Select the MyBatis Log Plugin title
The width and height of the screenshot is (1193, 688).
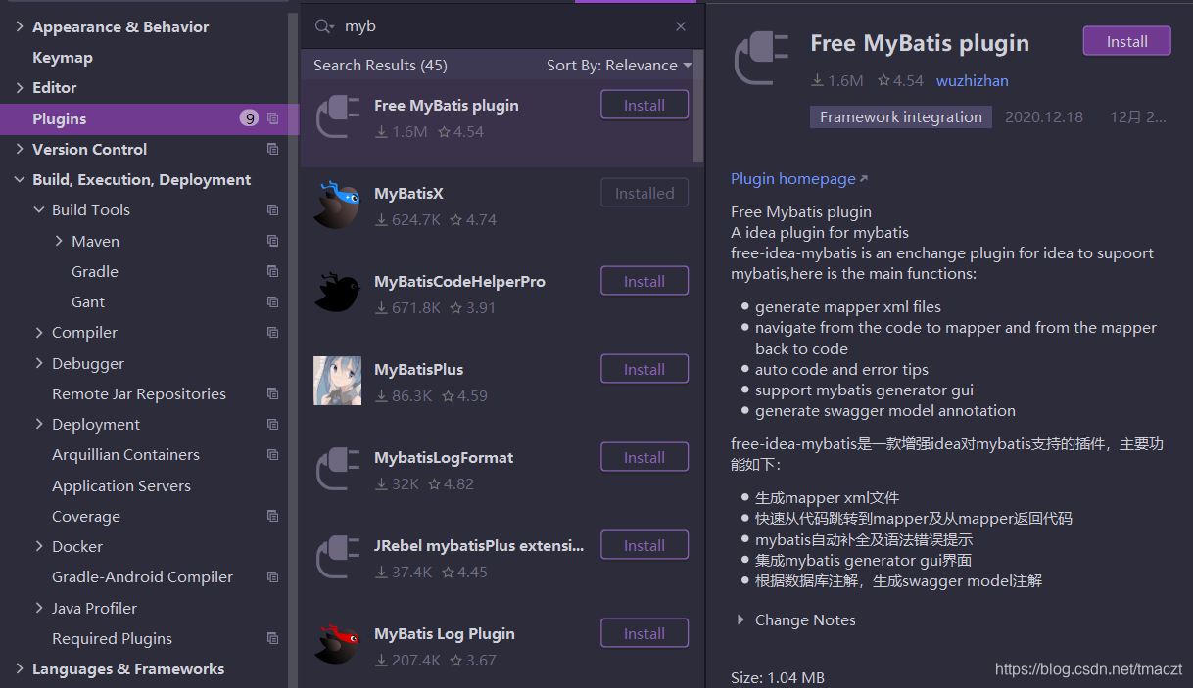pyautogui.click(x=445, y=634)
